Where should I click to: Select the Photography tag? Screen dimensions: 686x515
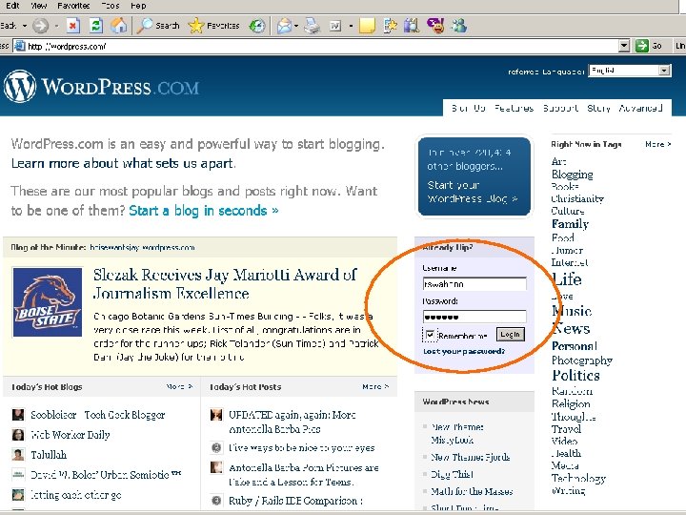pos(582,360)
